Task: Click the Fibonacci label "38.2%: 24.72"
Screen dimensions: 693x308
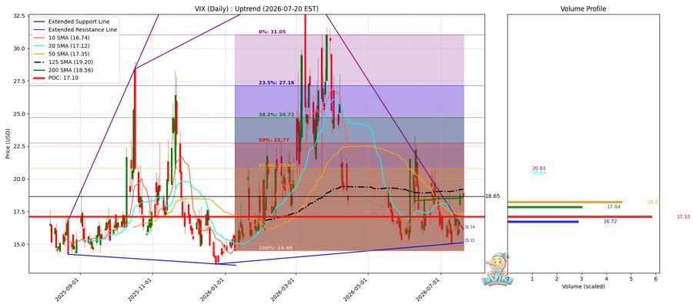Action: pos(276,115)
